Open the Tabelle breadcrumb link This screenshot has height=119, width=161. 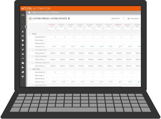[35, 12]
